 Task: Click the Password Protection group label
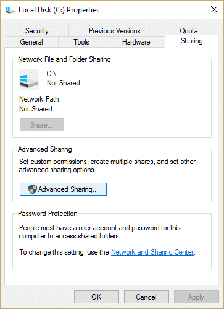pyautogui.click(x=48, y=214)
